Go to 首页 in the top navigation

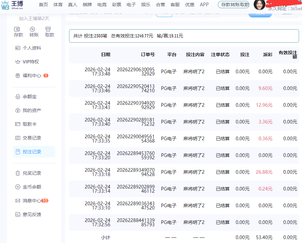pos(43,5)
